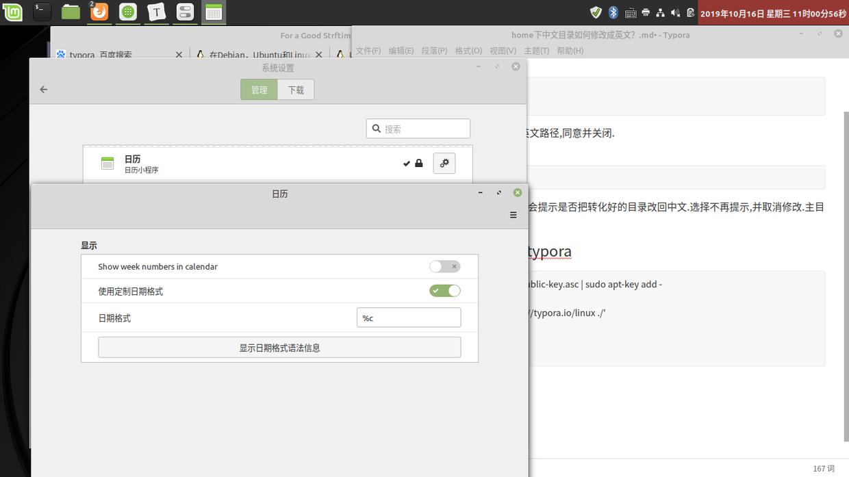Click the muted volume tray icon

(x=675, y=12)
